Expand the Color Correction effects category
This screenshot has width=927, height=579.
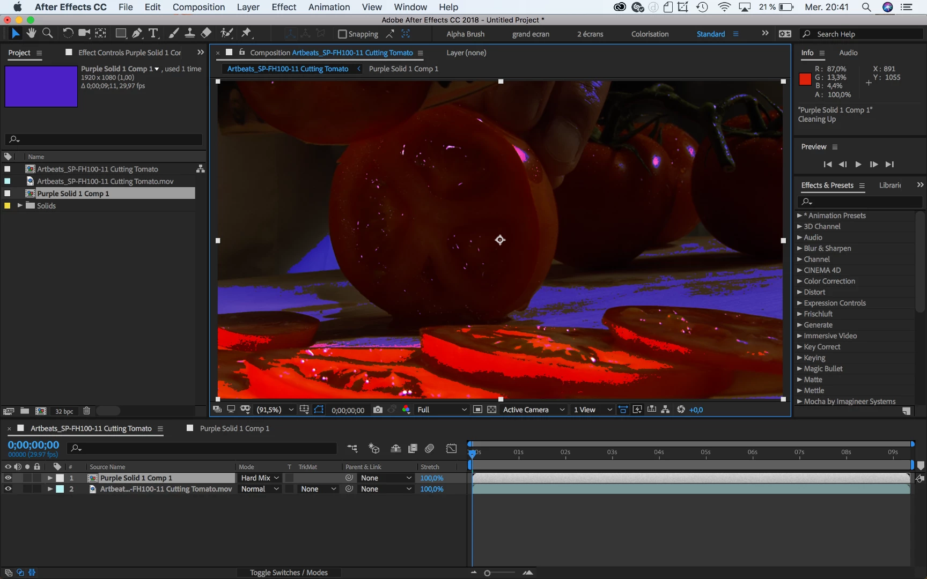pos(799,281)
